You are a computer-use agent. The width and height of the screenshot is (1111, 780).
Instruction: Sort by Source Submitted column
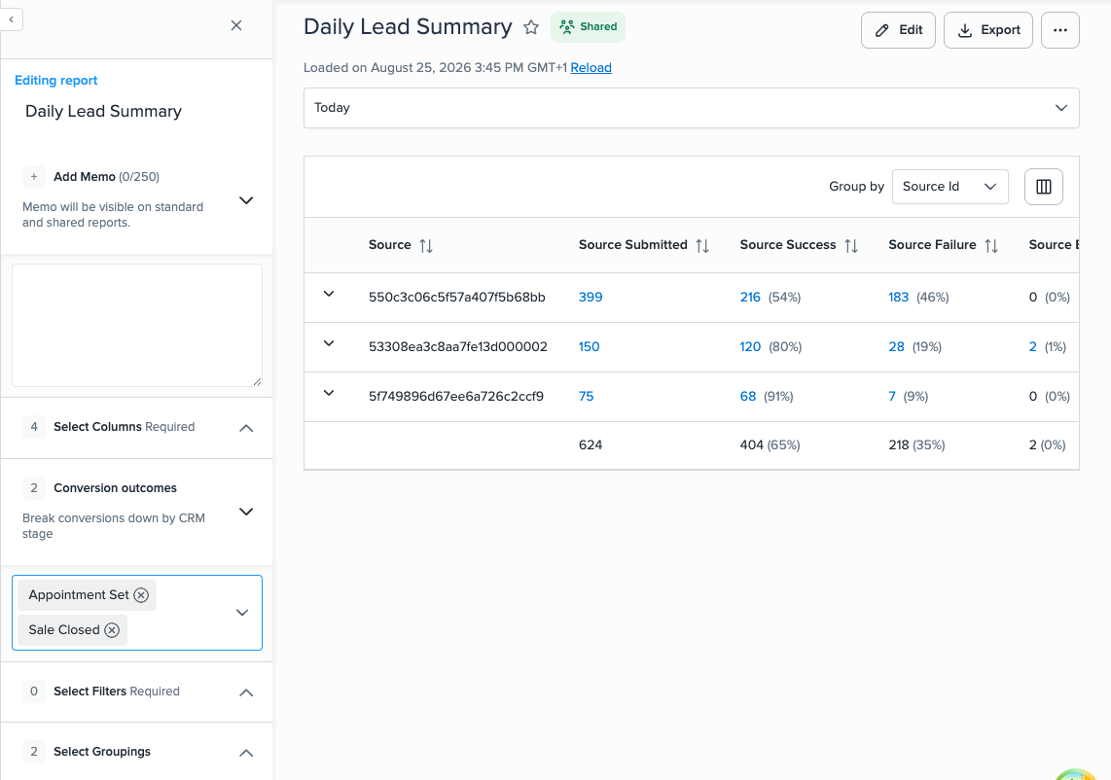click(x=702, y=246)
